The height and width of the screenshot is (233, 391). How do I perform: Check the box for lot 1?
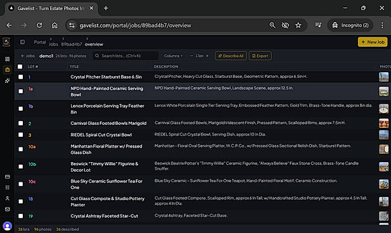point(21,77)
